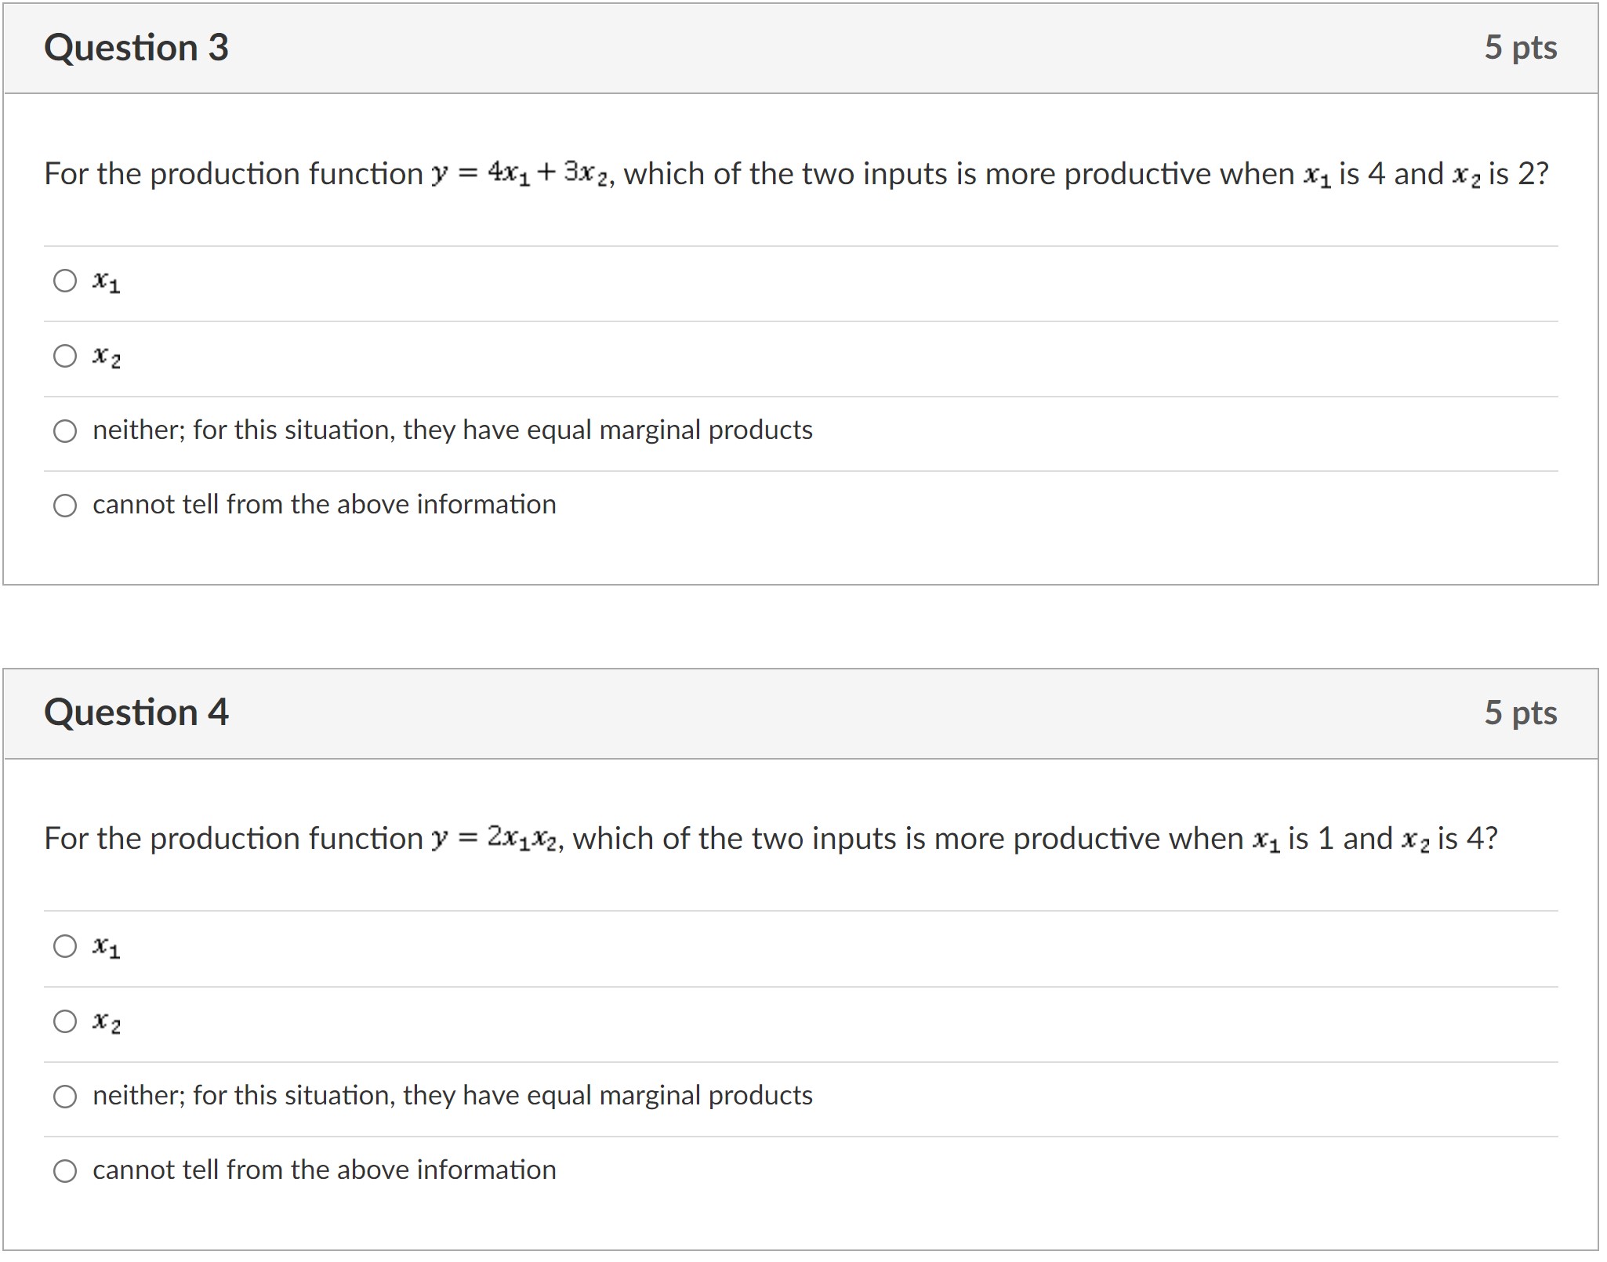
Task: Select the x₂ radio option in Question 3
Action: tap(63, 357)
